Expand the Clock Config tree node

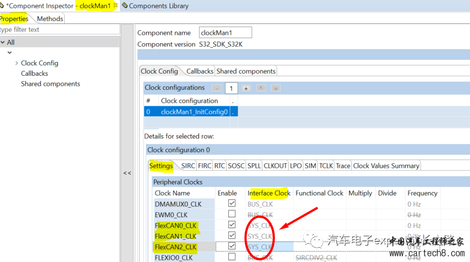click(17, 63)
